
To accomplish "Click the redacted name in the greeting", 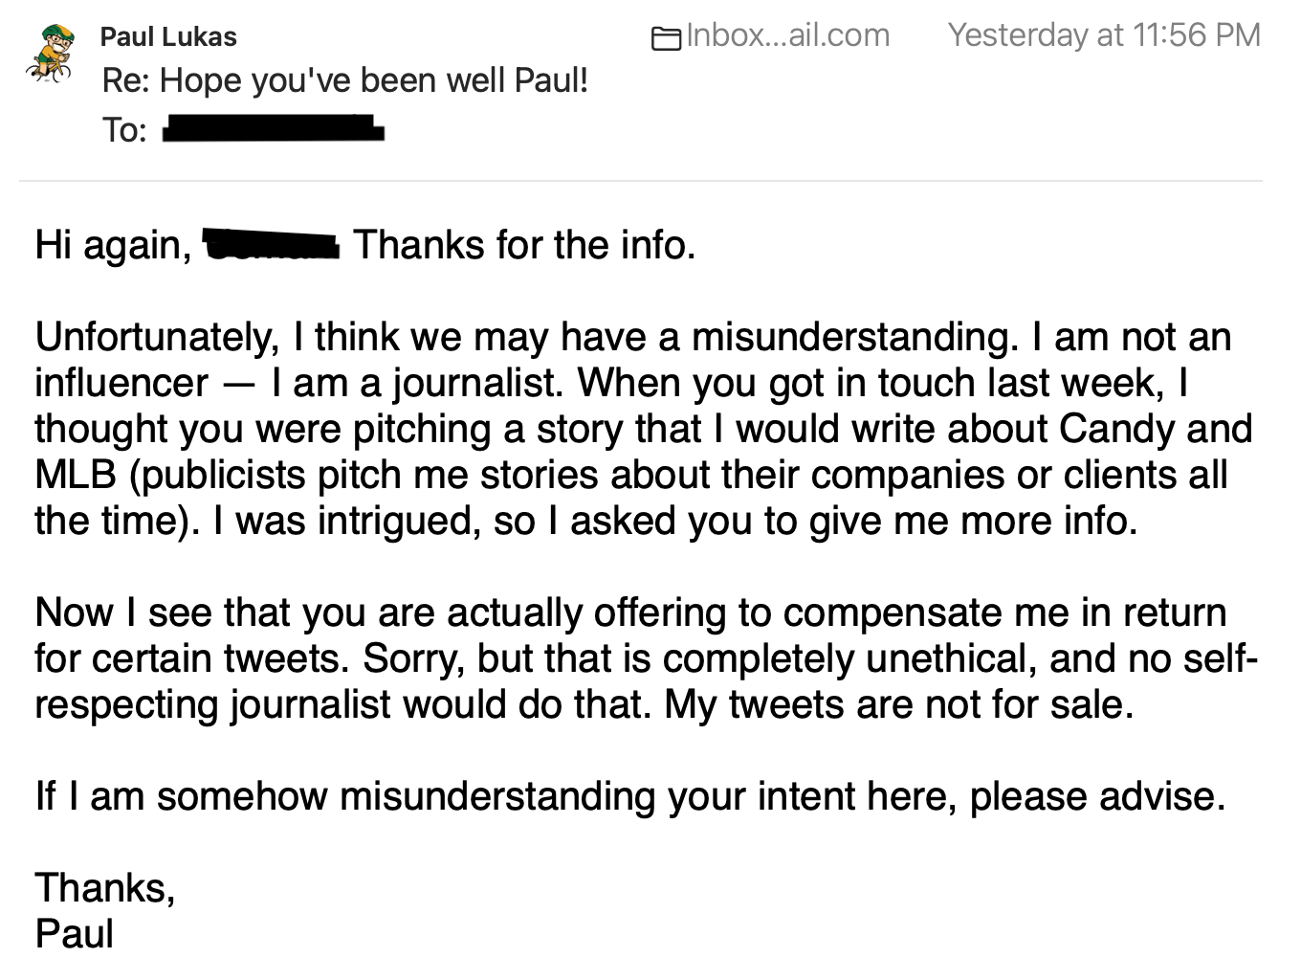I will click(272, 245).
